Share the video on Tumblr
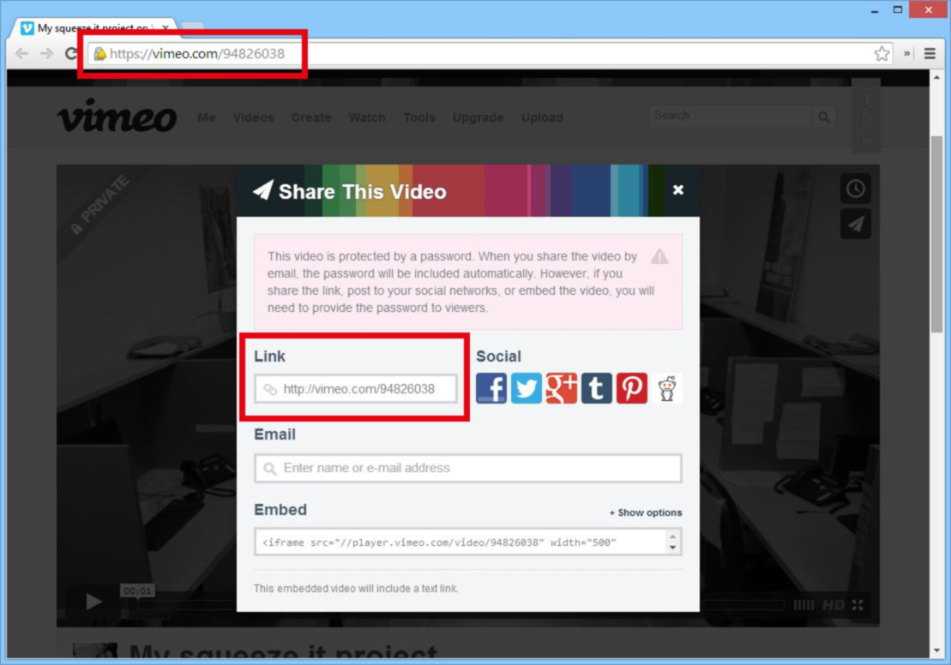The image size is (951, 665). tap(596, 388)
